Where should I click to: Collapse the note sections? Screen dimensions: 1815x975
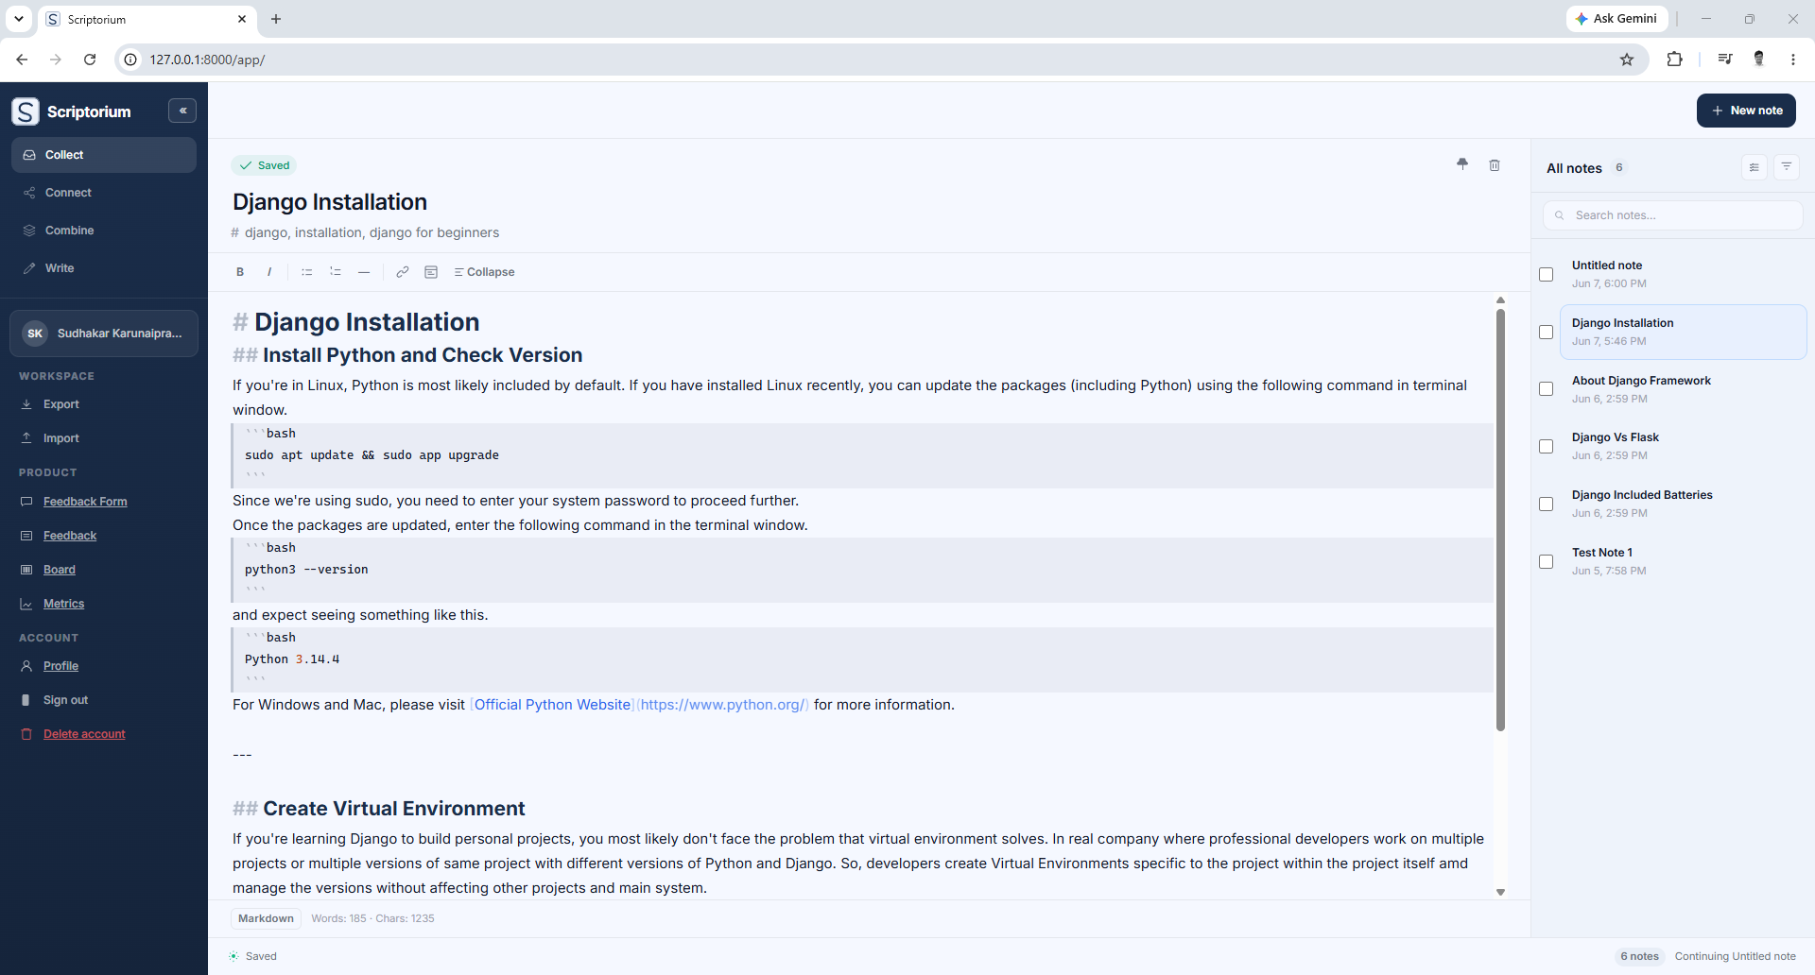pos(484,272)
